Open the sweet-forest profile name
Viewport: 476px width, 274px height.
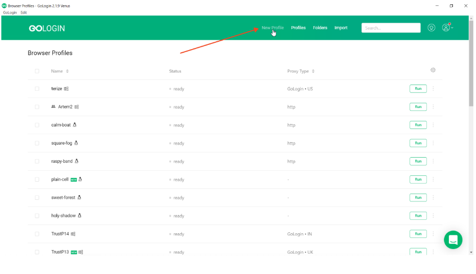point(63,197)
